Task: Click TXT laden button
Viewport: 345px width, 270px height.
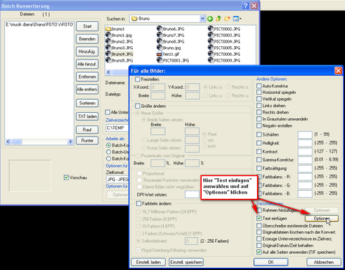Action: pos(87,117)
